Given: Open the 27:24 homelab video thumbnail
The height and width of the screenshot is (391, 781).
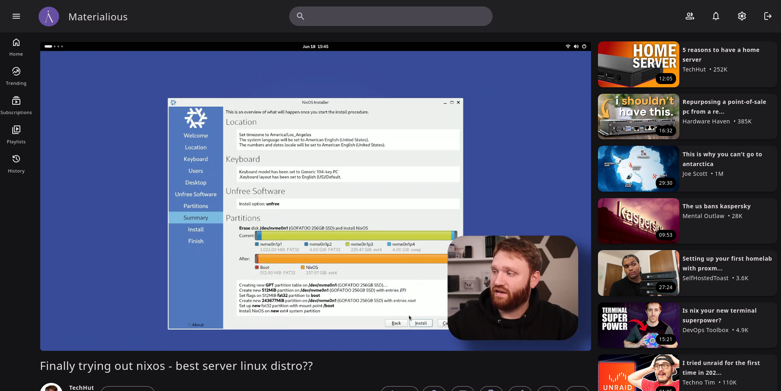Looking at the screenshot, I should tap(639, 273).
